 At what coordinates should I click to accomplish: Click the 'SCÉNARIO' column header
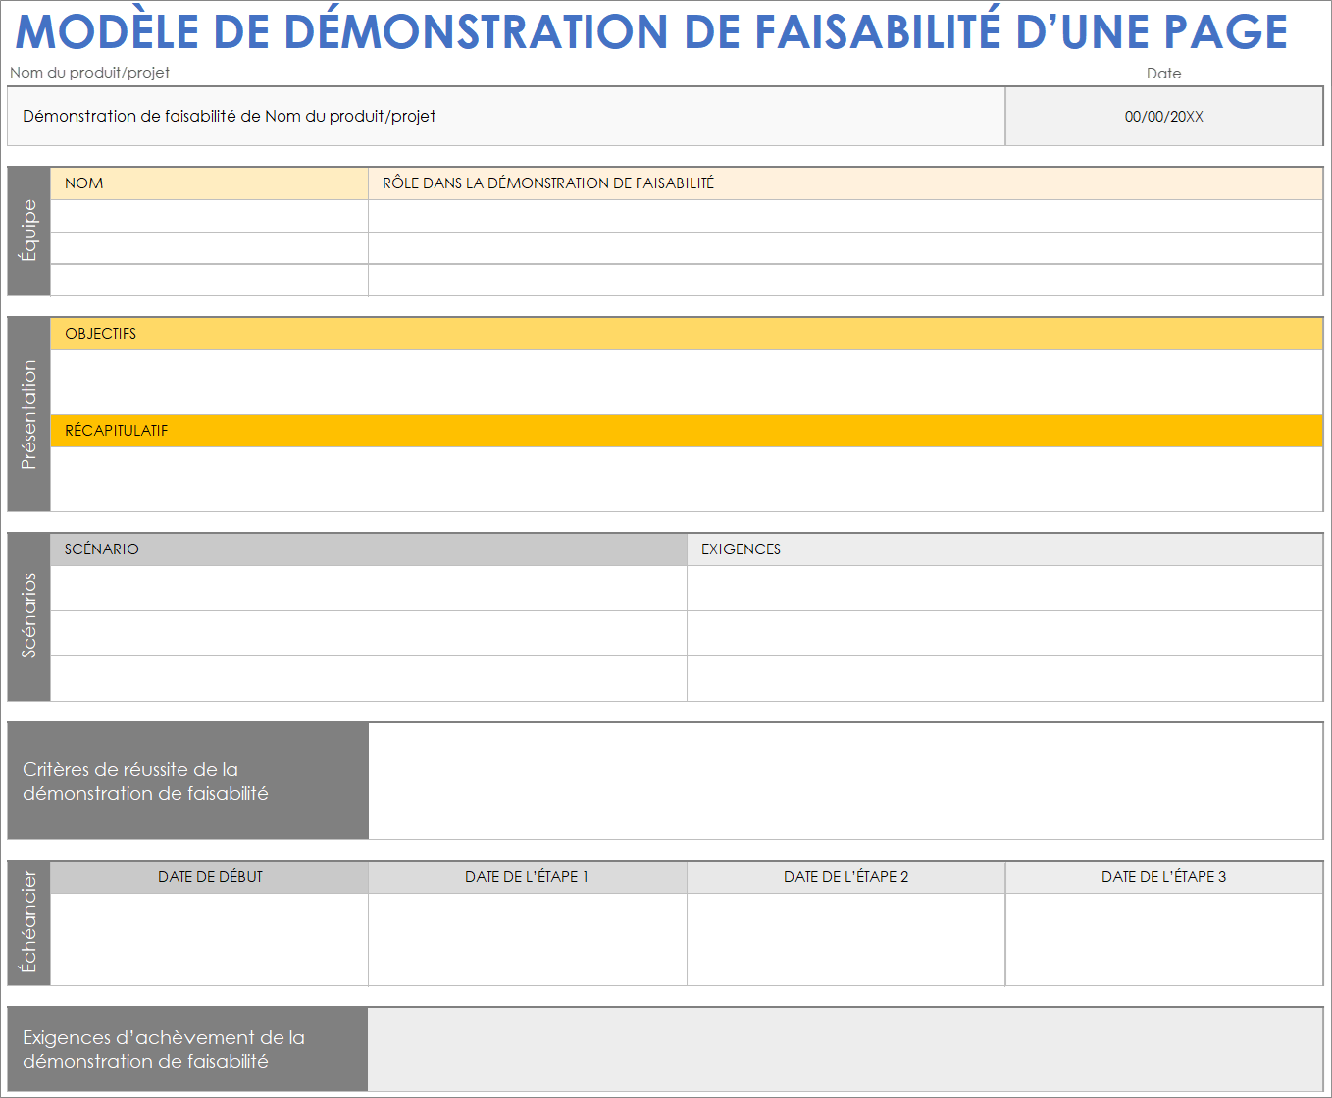coord(369,549)
